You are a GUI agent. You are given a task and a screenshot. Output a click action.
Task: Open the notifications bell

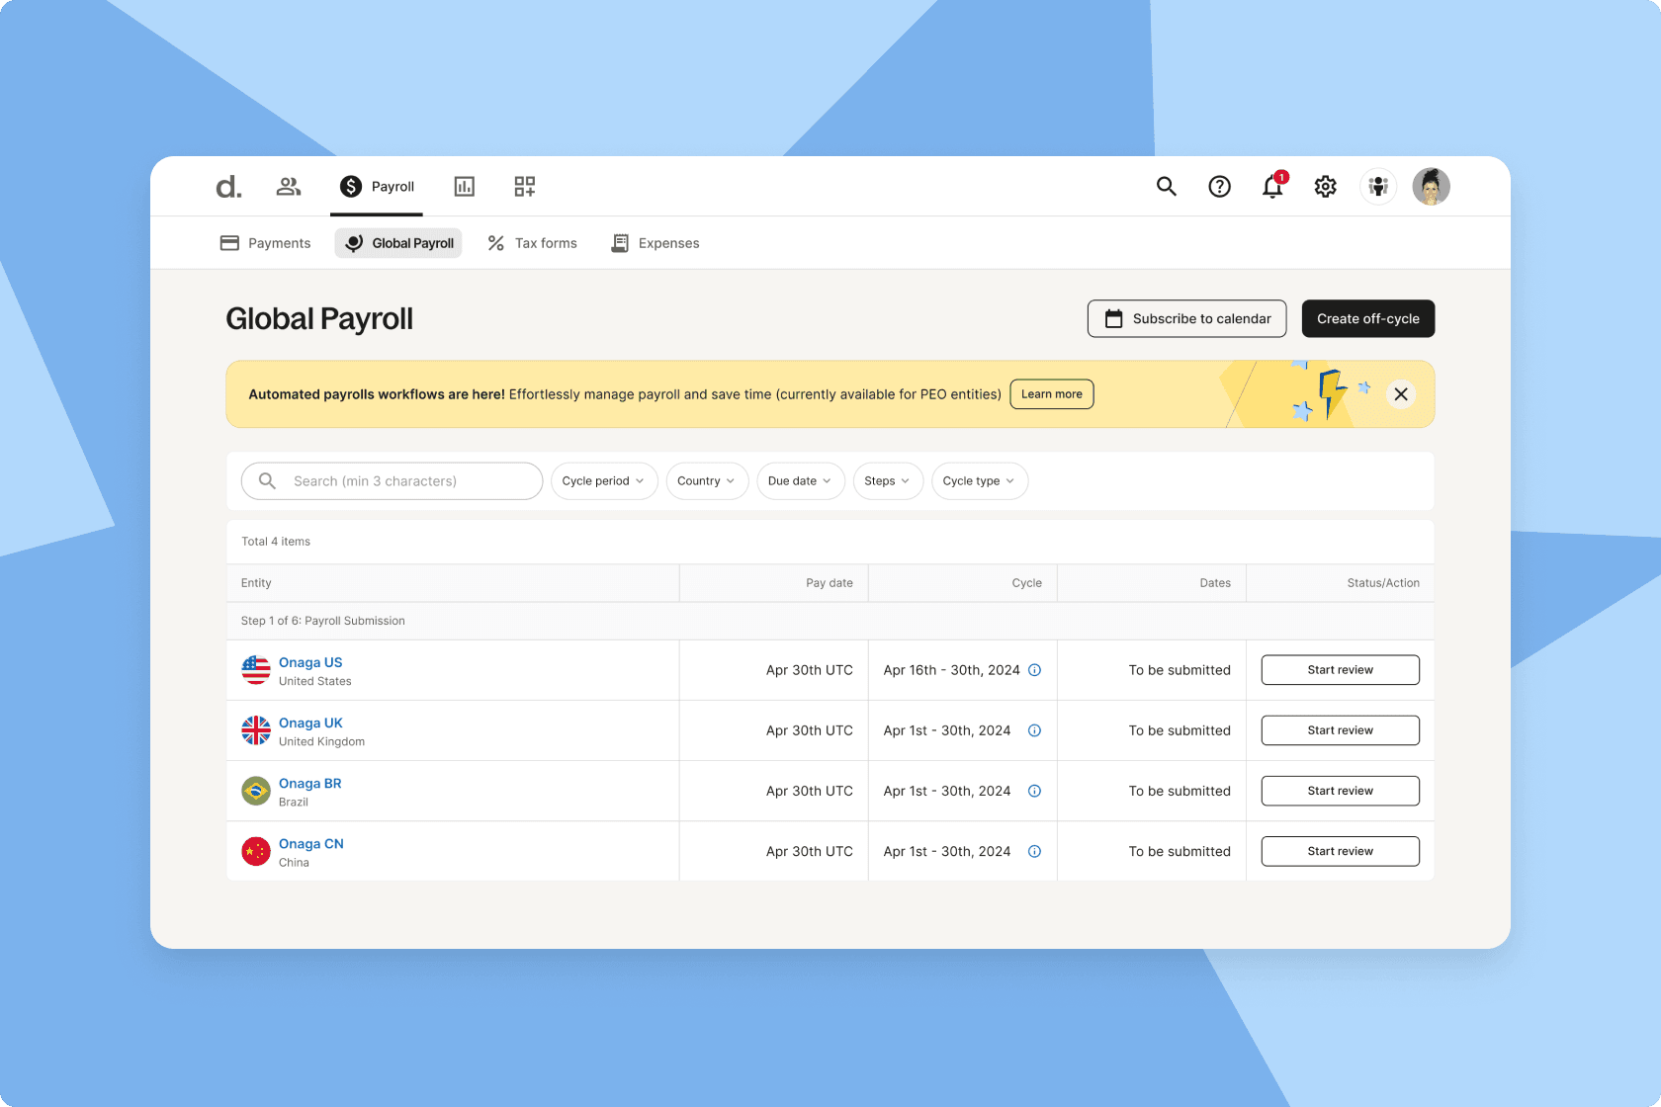pyautogui.click(x=1273, y=186)
